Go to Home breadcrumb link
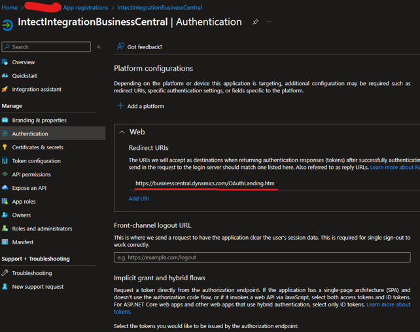 [9, 7]
